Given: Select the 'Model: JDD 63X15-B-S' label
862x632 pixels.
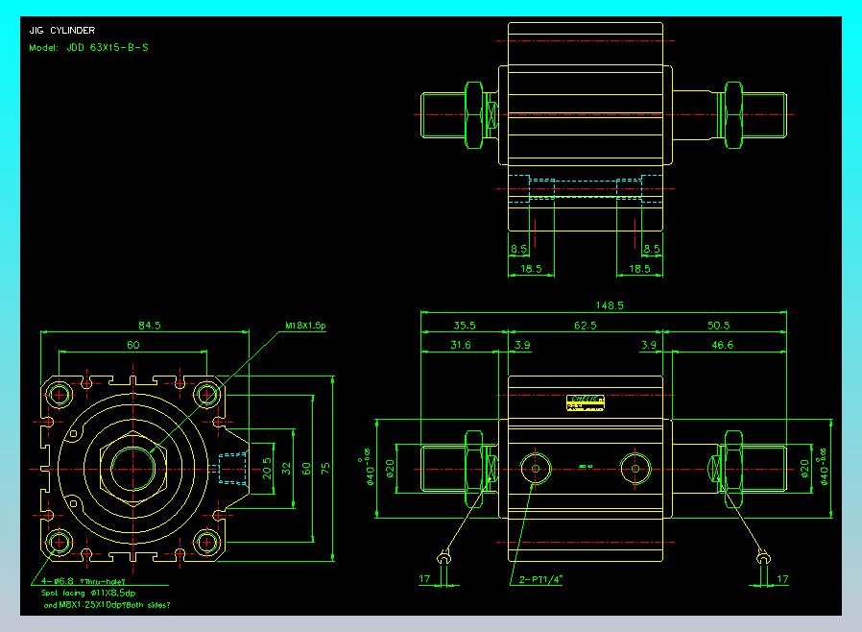Looking at the screenshot, I should [x=88, y=47].
